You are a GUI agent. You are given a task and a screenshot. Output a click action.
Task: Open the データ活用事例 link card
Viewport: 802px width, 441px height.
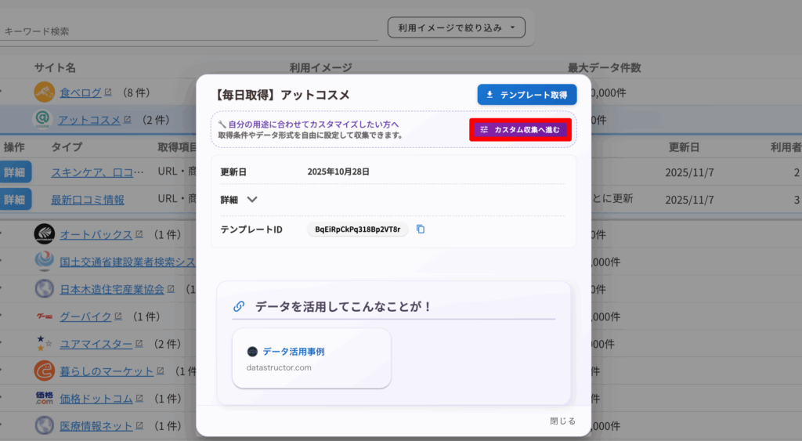click(312, 358)
